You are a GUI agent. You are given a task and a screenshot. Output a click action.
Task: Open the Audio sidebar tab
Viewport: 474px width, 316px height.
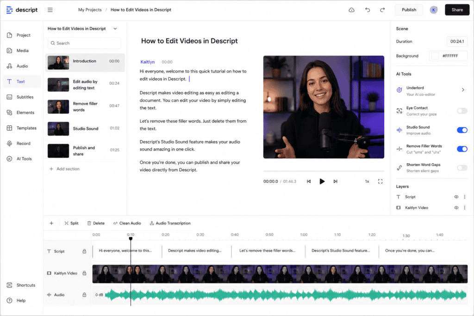pos(22,66)
